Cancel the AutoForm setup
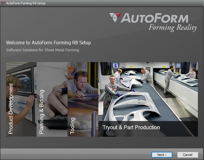Screen dimensions: 204x160 pyautogui.click(x=187, y=155)
